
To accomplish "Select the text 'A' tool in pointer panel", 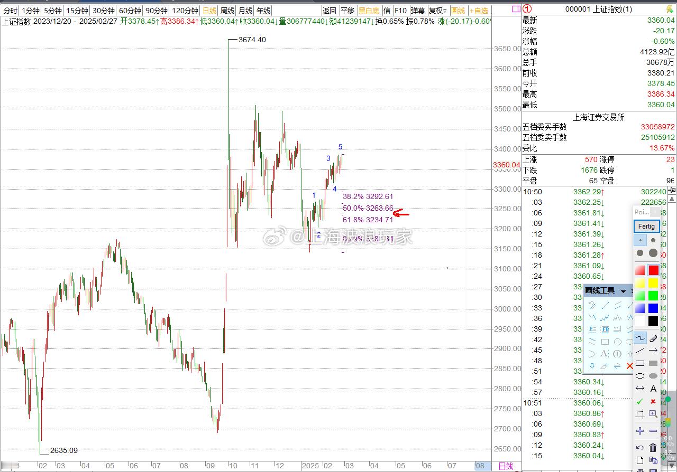I will [653, 389].
